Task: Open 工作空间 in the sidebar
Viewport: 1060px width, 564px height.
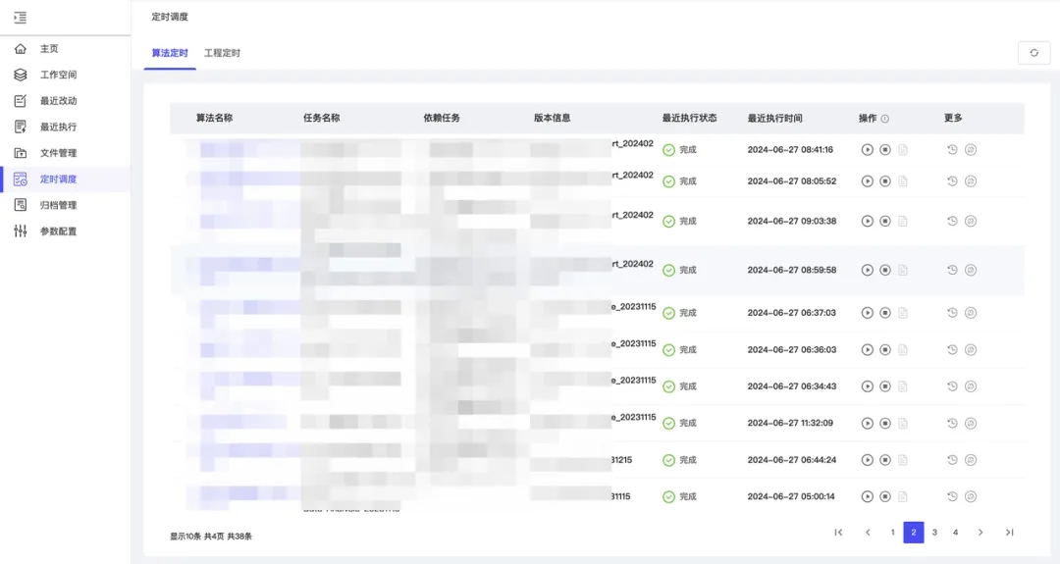Action: coord(58,75)
